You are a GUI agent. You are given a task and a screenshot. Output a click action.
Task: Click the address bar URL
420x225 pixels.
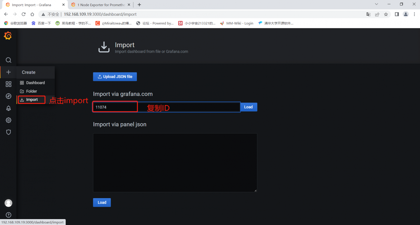pyautogui.click(x=100, y=14)
